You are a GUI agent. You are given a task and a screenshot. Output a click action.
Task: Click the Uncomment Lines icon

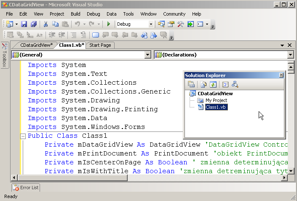click(83, 35)
